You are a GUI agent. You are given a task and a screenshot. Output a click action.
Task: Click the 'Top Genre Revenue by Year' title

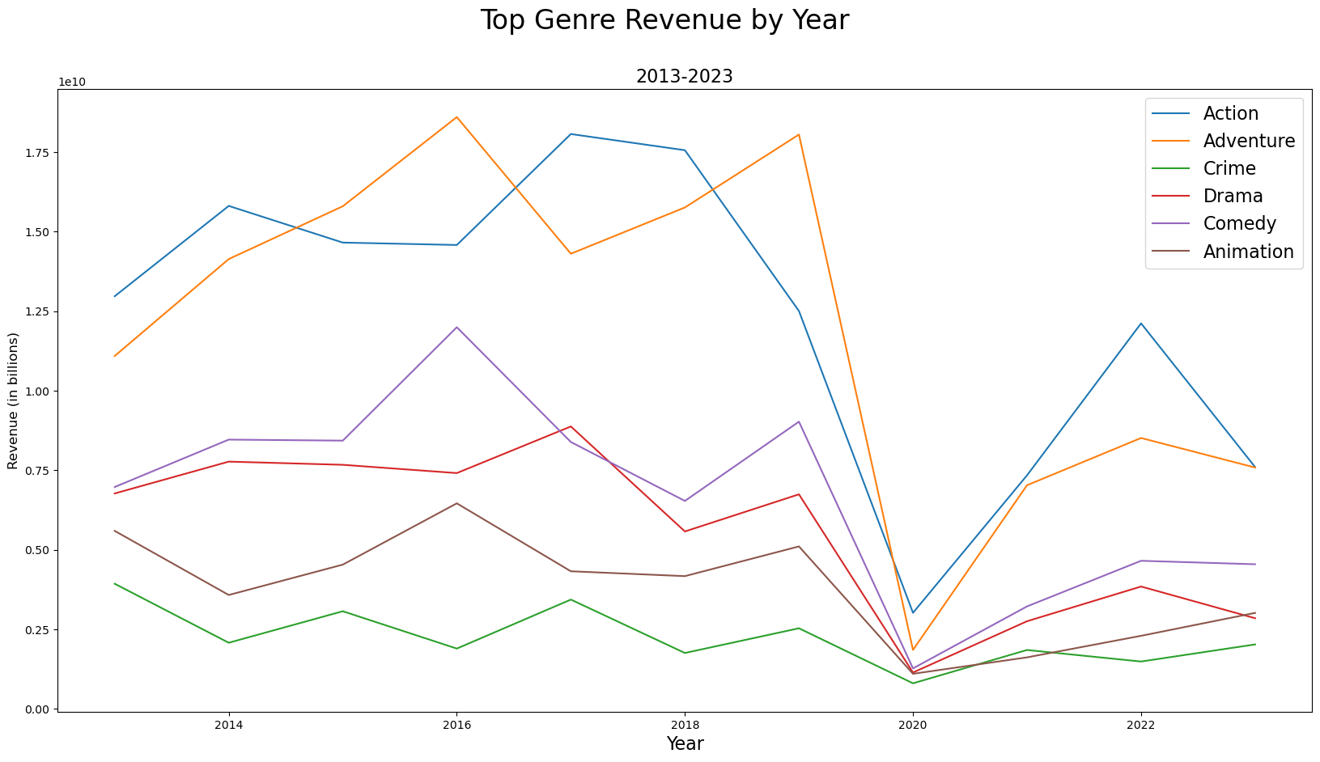coord(664,20)
